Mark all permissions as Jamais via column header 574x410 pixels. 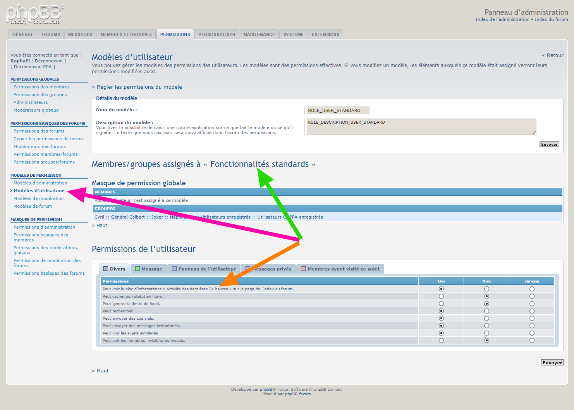(531, 281)
